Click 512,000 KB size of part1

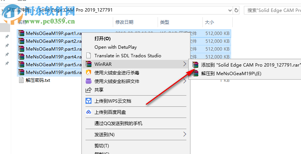pyautogui.click(x=217, y=33)
